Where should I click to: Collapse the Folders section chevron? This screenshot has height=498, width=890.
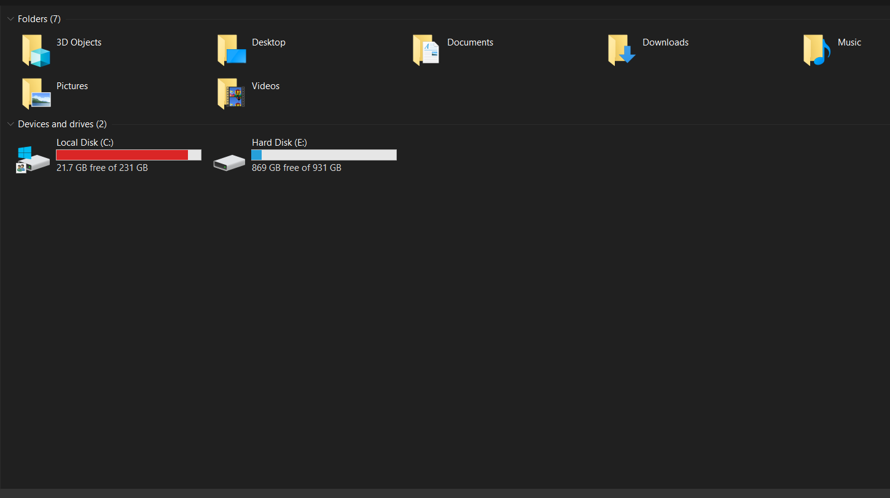[x=10, y=19]
